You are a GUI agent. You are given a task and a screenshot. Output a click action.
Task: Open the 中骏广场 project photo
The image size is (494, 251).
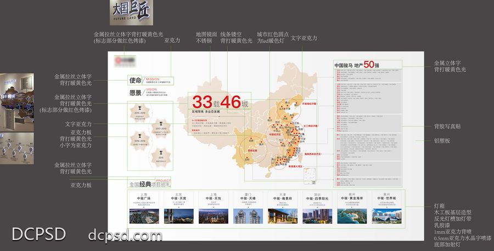(x=144, y=216)
